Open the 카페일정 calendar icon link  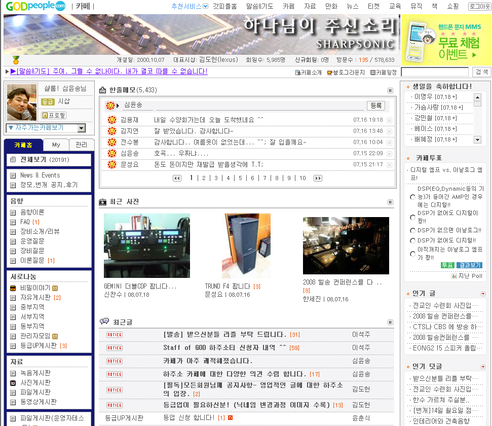tap(384, 73)
